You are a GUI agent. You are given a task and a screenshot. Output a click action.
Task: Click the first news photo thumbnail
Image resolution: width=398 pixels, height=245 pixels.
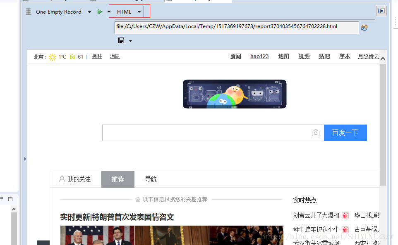(x=97, y=236)
